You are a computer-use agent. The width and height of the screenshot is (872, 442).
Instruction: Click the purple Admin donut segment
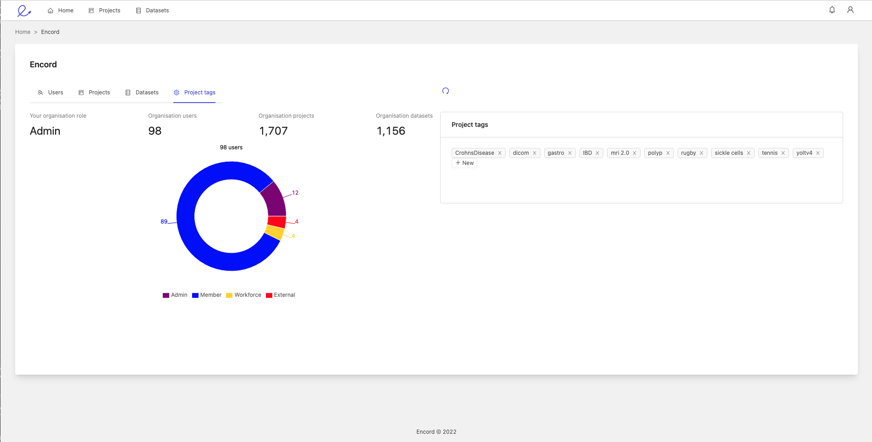275,200
